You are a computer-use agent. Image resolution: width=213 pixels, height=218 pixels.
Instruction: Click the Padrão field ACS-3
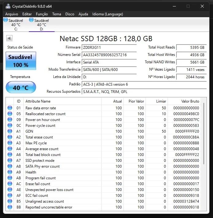point(144,84)
